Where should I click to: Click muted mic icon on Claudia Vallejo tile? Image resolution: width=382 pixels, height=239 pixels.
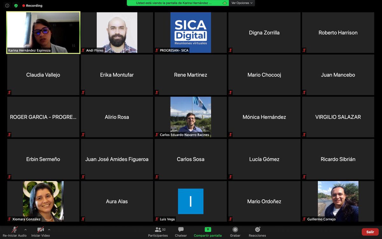[10, 92]
